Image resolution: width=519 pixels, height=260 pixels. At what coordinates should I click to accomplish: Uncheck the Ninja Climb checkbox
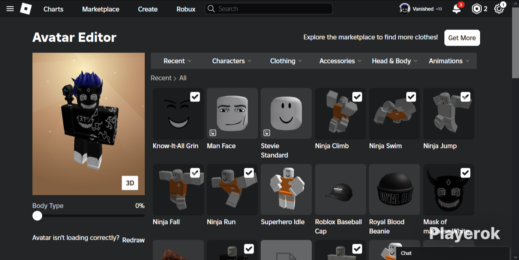point(357,97)
